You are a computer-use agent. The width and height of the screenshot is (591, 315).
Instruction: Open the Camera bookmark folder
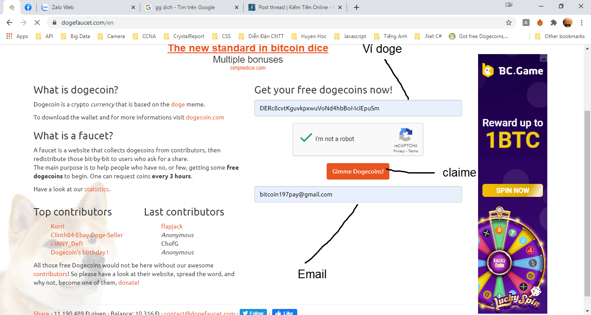tap(111, 36)
